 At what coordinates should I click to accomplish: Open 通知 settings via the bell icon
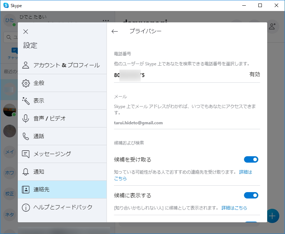point(25,172)
